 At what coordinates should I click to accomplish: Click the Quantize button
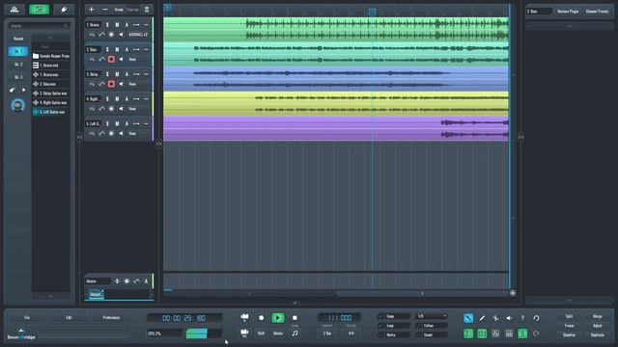coord(569,335)
